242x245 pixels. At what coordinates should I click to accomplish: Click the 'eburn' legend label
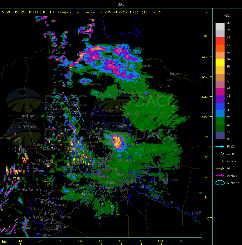coord(231,161)
